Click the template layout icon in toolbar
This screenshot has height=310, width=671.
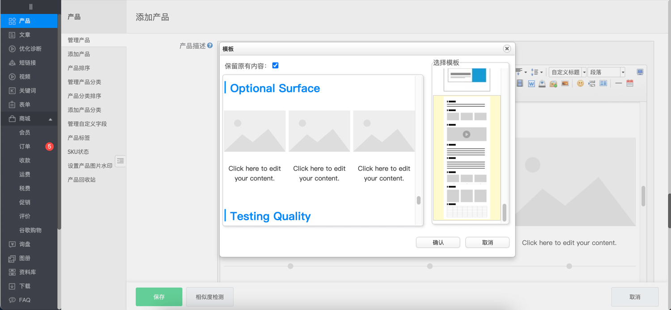click(603, 84)
